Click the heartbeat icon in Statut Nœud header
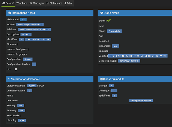172x127 pixels. (x=102, y=13)
